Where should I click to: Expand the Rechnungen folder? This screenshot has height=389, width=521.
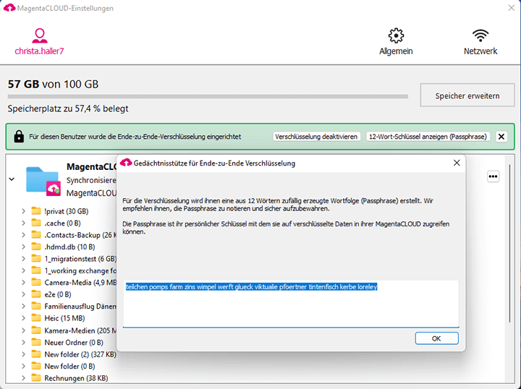(24, 378)
